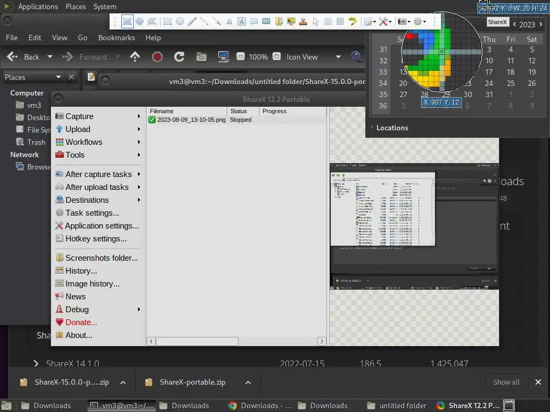
Task: Click the Back button in file manager
Action: point(23,57)
